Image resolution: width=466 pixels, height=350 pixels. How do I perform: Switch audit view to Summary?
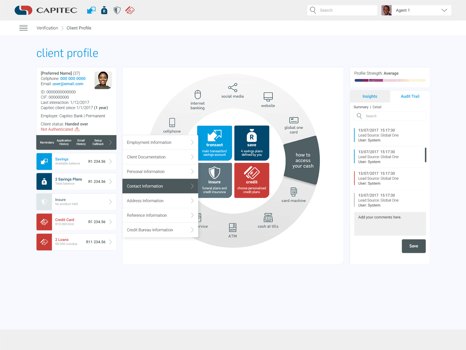(x=361, y=107)
